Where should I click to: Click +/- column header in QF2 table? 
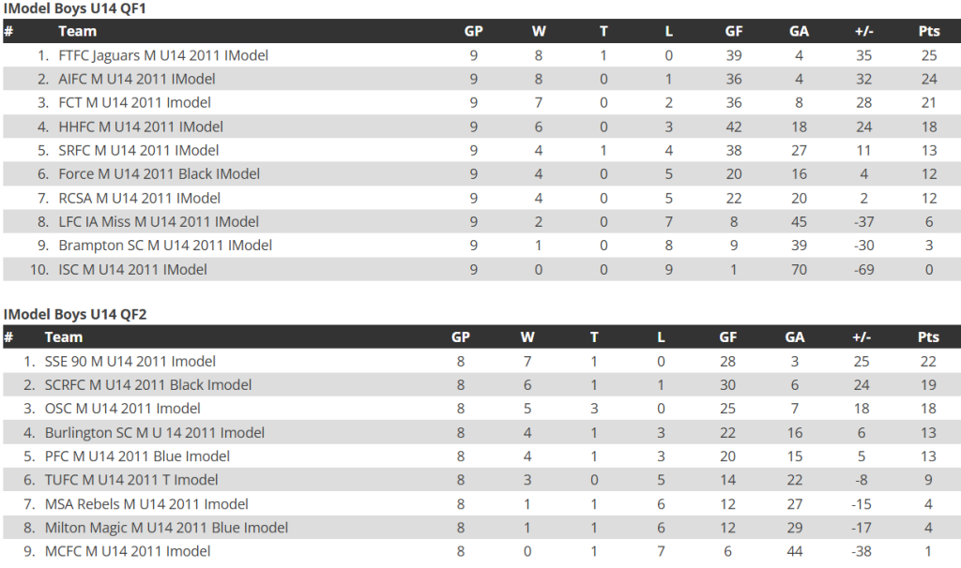862,337
